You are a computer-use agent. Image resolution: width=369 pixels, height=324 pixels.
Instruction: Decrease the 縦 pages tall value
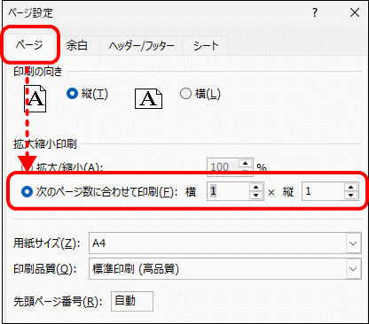(351, 196)
